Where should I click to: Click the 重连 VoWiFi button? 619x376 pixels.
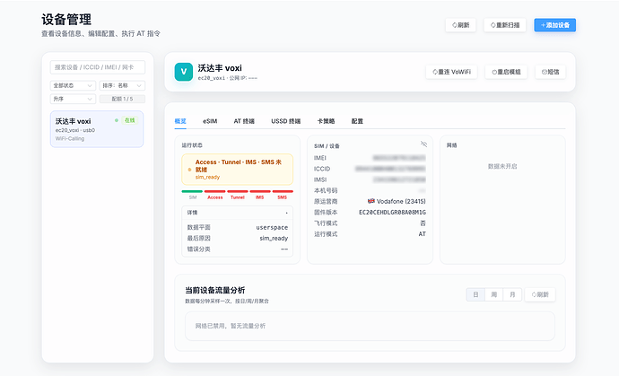(x=451, y=72)
